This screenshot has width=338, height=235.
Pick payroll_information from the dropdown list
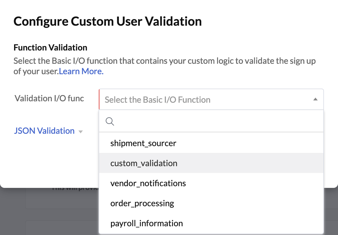coord(146,223)
